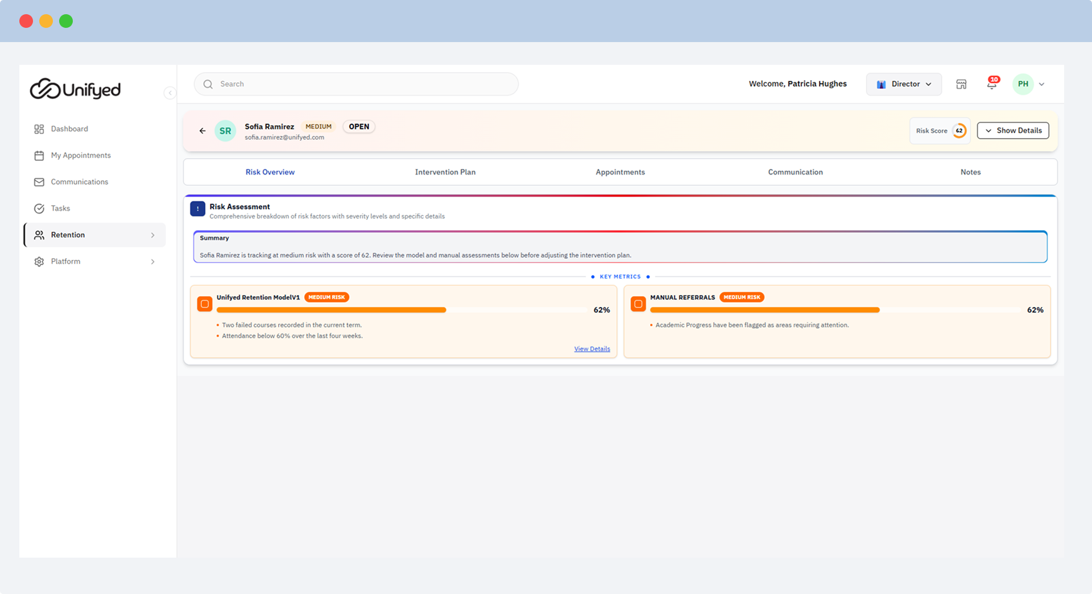Click the marketplace store icon
The height and width of the screenshot is (594, 1092).
(961, 84)
